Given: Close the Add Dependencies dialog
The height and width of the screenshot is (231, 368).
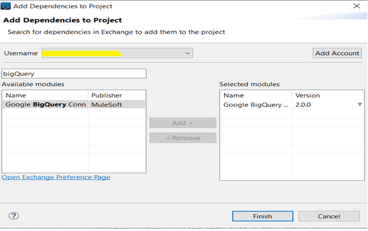Looking at the screenshot, I should pyautogui.click(x=357, y=6).
